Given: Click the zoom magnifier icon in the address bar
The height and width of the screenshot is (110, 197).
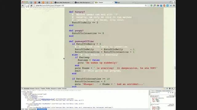Looking at the screenshot, I should click(x=146, y=5).
